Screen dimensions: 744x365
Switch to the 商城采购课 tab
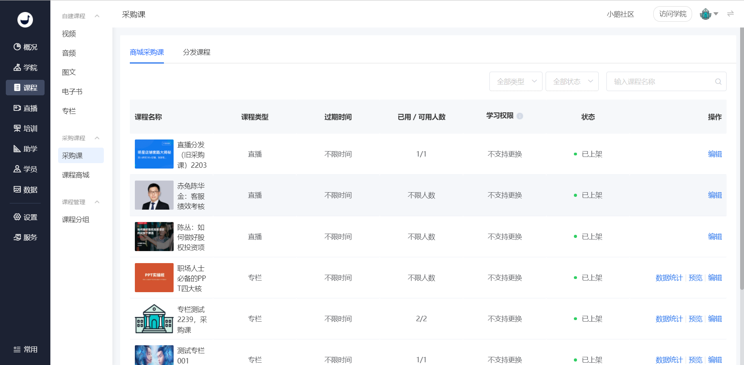147,52
